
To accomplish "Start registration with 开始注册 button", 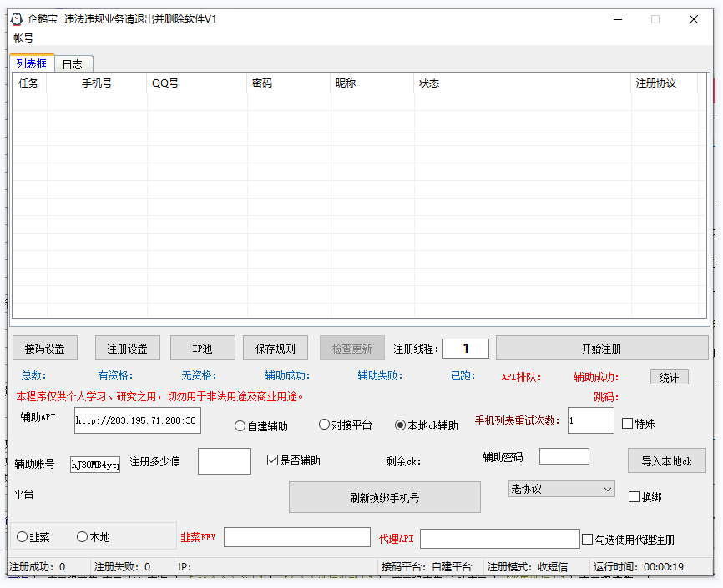I will [601, 349].
